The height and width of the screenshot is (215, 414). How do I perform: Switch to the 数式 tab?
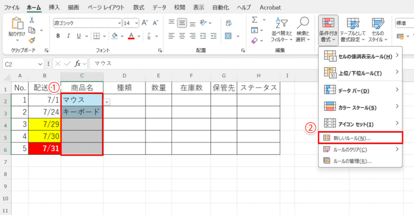click(139, 7)
